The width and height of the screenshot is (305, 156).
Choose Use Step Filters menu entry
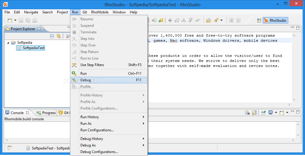point(109,65)
